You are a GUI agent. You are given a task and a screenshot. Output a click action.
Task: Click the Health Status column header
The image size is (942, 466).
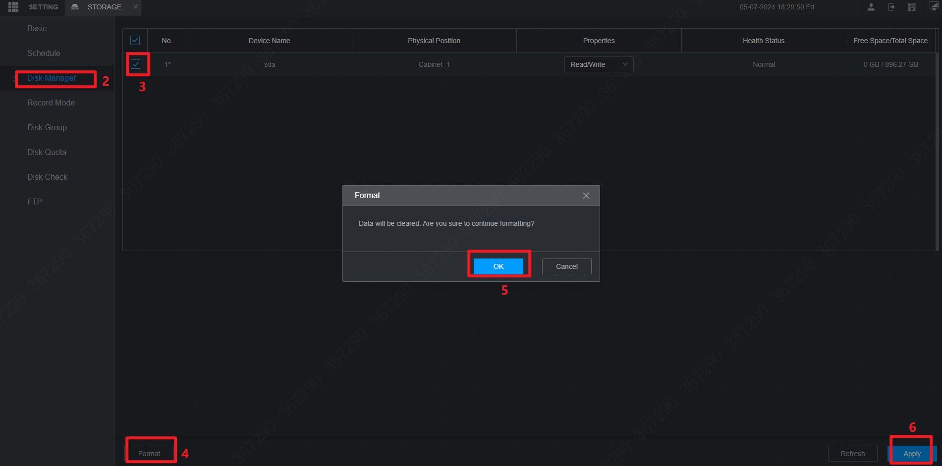coord(764,41)
